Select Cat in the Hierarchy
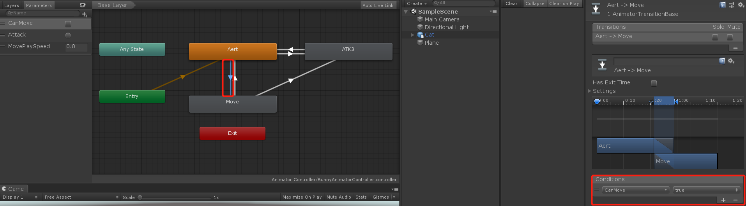The height and width of the screenshot is (206, 746). [430, 35]
